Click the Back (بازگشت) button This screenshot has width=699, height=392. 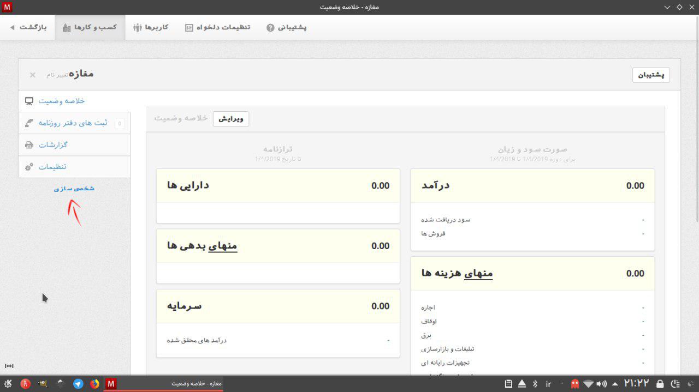(28, 27)
